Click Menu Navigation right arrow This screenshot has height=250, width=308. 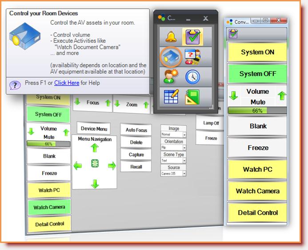pos(112,166)
